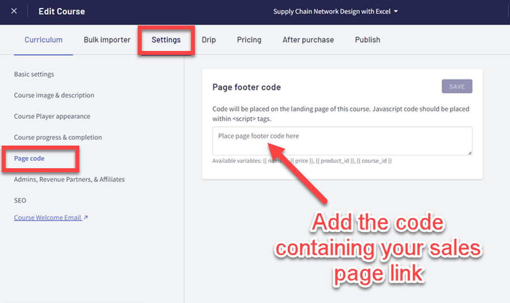Open the SEO settings section
This screenshot has width=510, height=303.
point(20,200)
